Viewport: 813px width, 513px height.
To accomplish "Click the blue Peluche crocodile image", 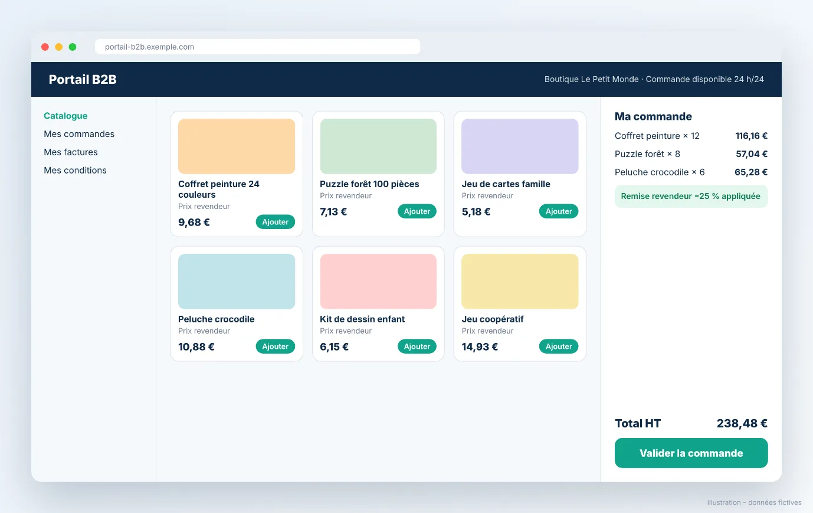I will point(237,282).
